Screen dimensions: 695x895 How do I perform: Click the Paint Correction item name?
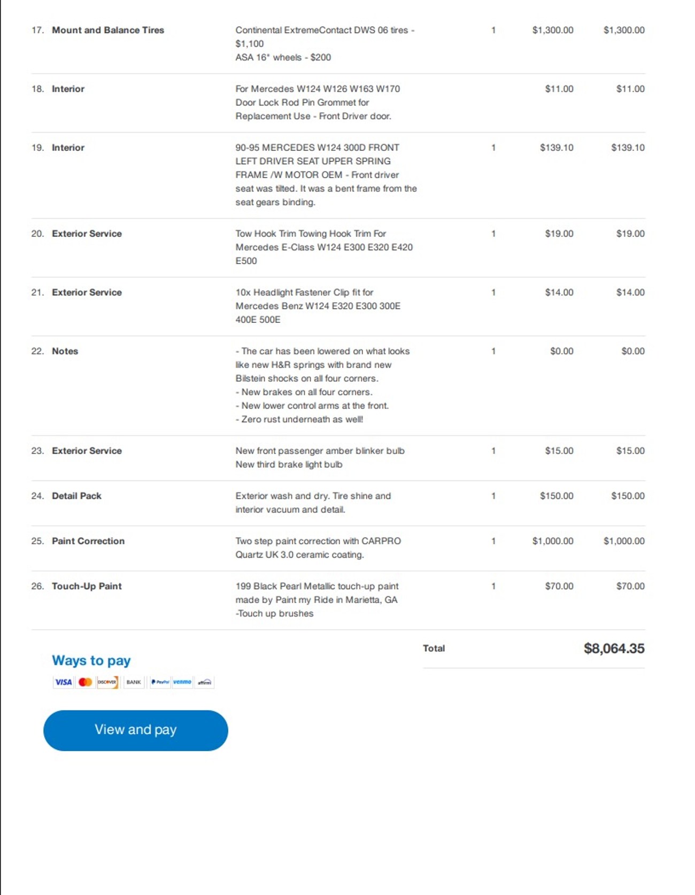coord(88,541)
